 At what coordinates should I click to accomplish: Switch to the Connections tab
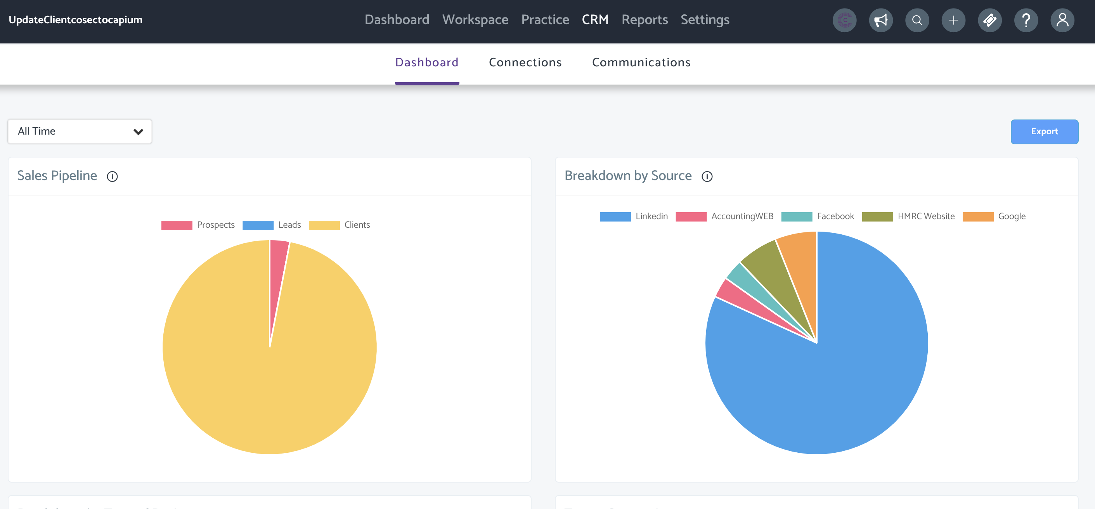click(525, 62)
